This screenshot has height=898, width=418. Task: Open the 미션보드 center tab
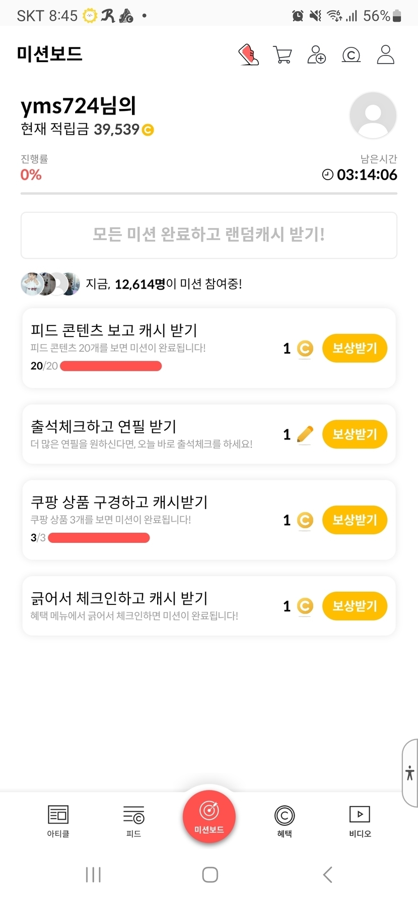209,816
